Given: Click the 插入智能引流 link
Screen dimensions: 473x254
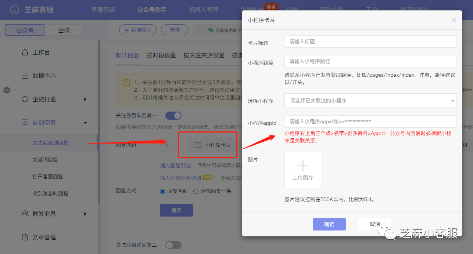Looking at the screenshot, I should (175, 166).
